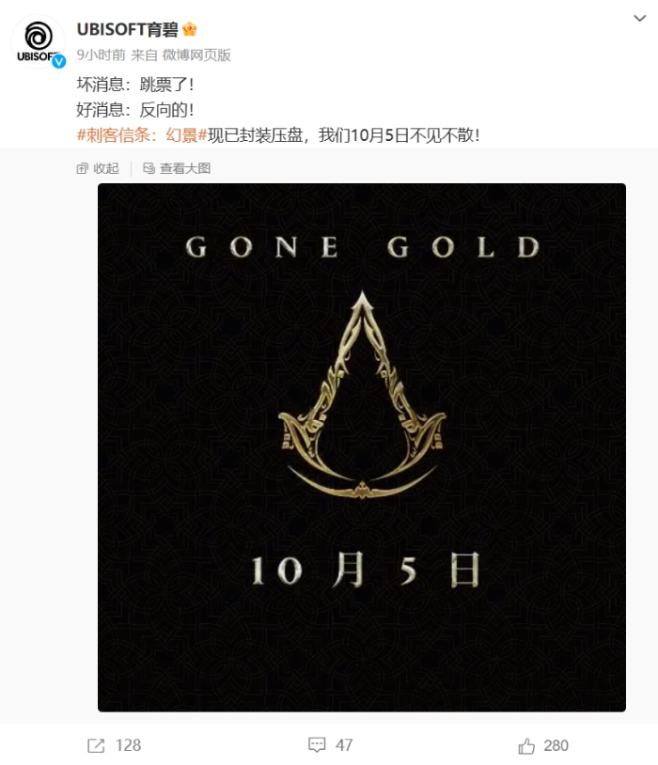Click the repost count 128
This screenshot has width=658, height=765.
pos(128,745)
